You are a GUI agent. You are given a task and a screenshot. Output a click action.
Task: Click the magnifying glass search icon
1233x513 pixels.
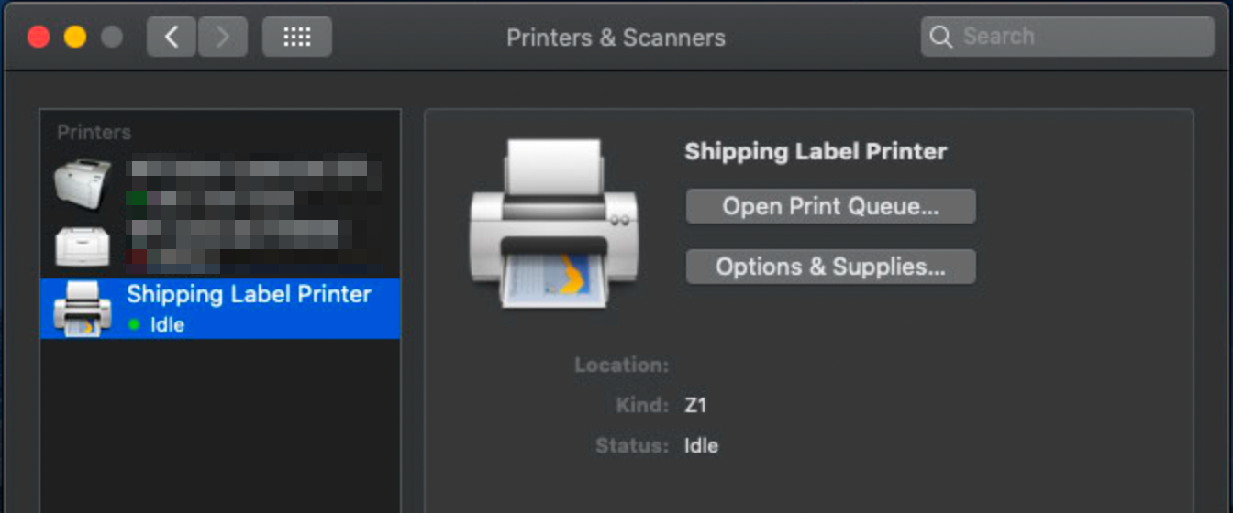click(940, 37)
